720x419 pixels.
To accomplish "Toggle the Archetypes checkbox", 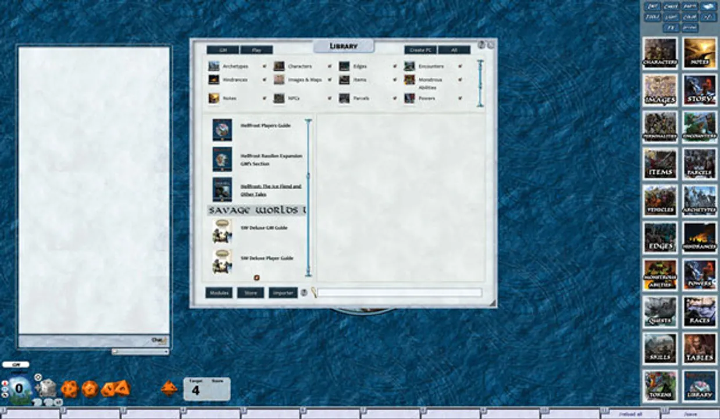I will point(264,66).
